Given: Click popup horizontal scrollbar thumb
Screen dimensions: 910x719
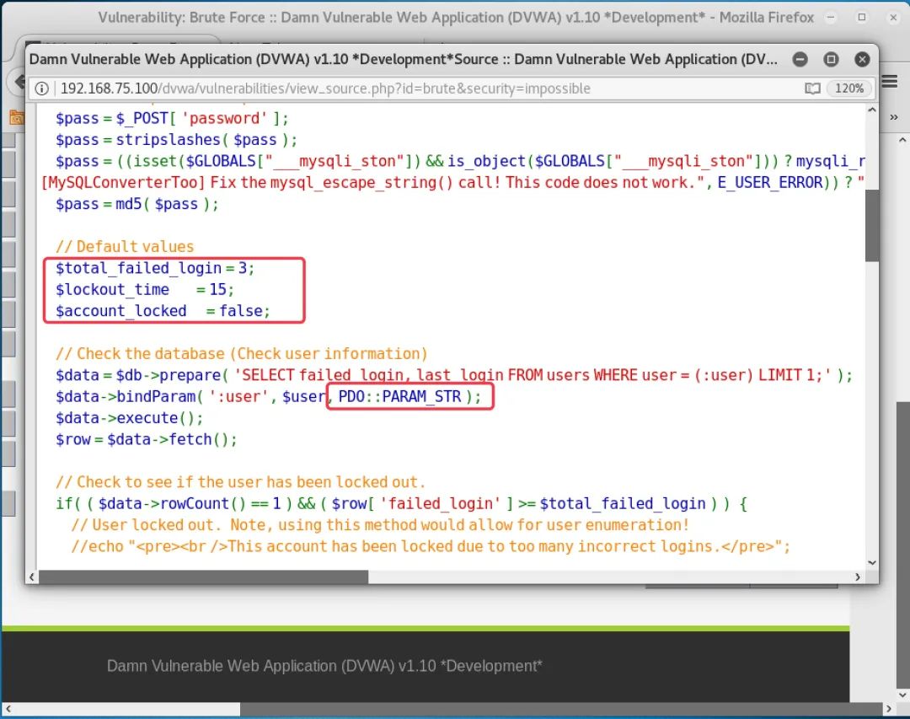Looking at the screenshot, I should pyautogui.click(x=203, y=577).
